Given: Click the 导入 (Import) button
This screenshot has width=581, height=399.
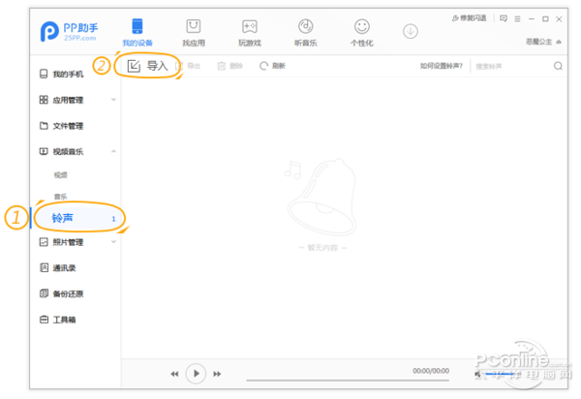Looking at the screenshot, I should point(148,66).
